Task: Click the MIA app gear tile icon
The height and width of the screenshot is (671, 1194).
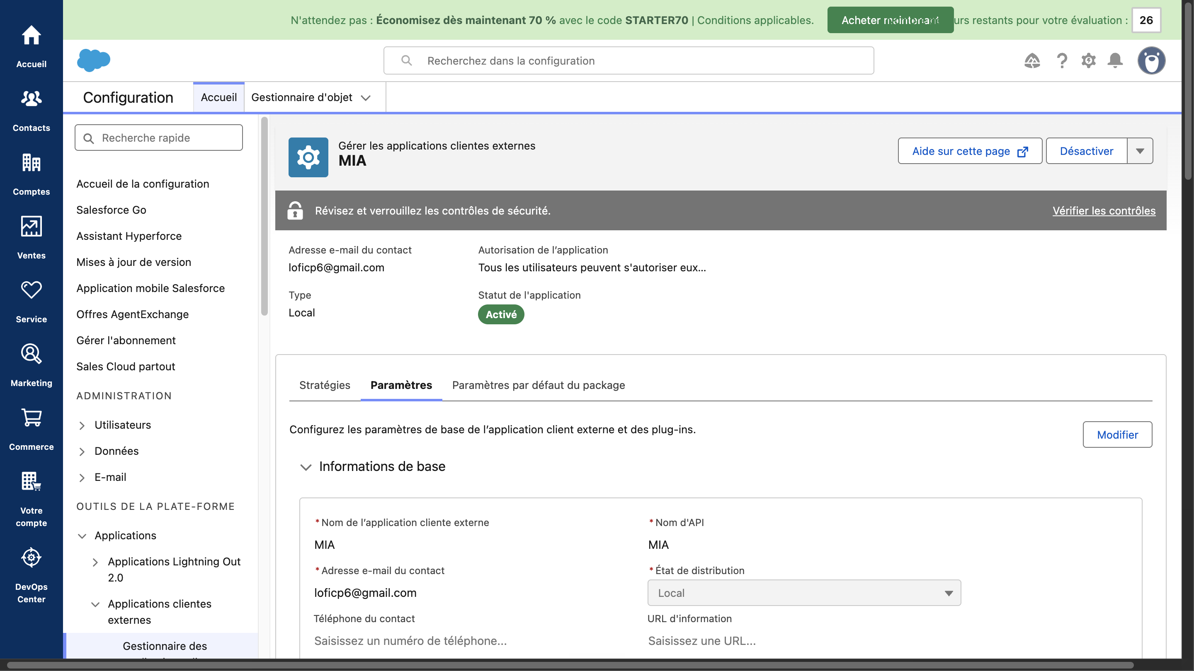Action: pyautogui.click(x=308, y=157)
